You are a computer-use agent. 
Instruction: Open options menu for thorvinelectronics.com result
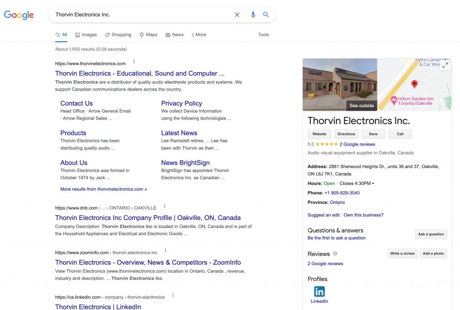(134, 62)
